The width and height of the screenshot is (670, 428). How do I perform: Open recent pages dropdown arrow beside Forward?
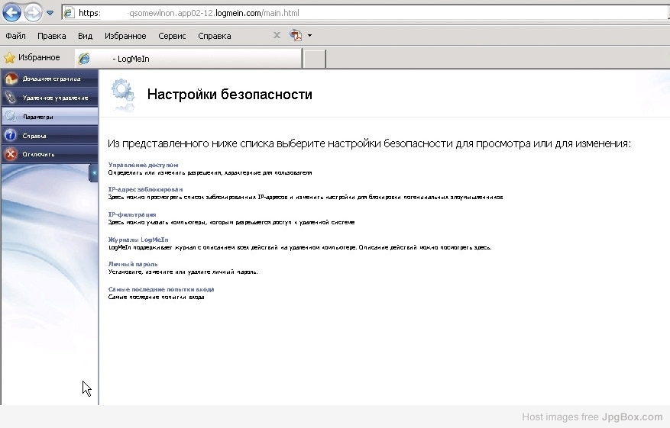click(x=50, y=13)
